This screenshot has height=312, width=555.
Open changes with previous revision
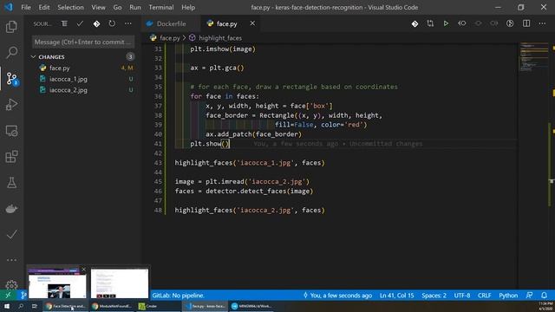(x=462, y=23)
